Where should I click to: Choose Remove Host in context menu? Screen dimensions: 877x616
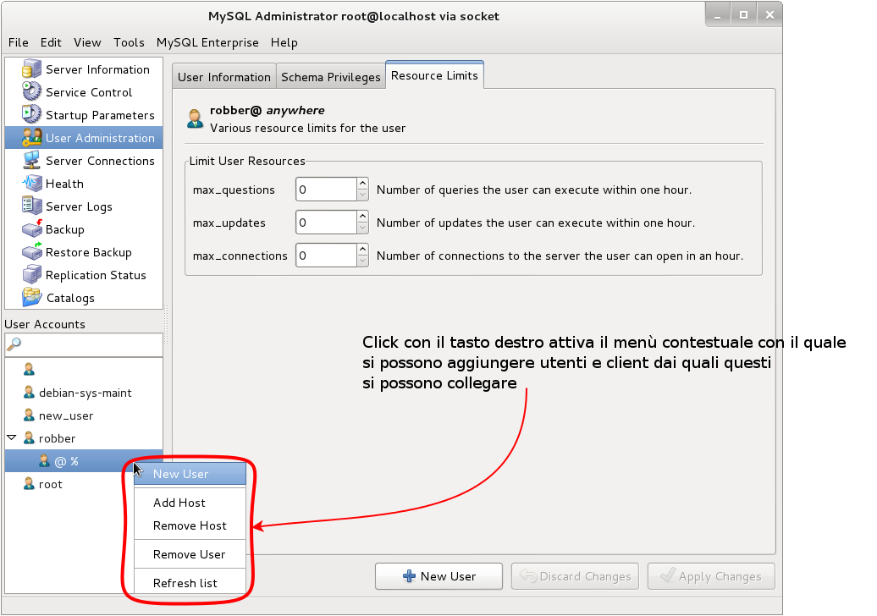(190, 525)
